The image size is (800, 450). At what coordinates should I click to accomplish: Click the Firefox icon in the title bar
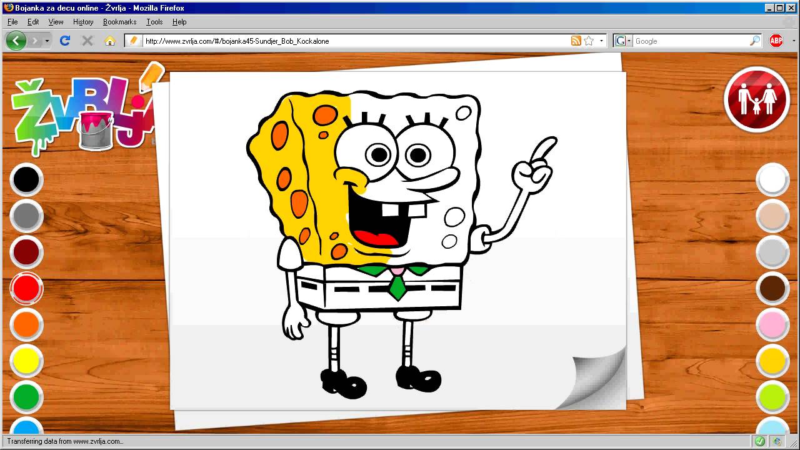(x=8, y=8)
